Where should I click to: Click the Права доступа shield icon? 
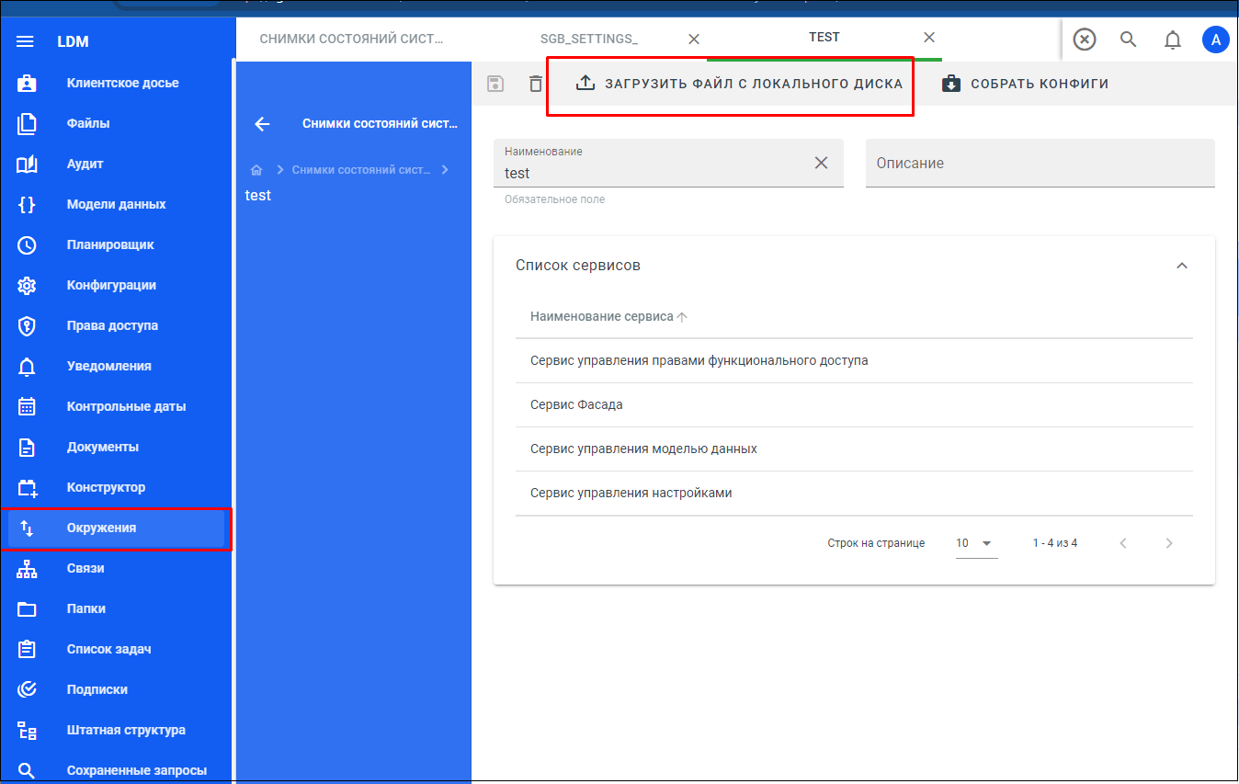tap(27, 325)
